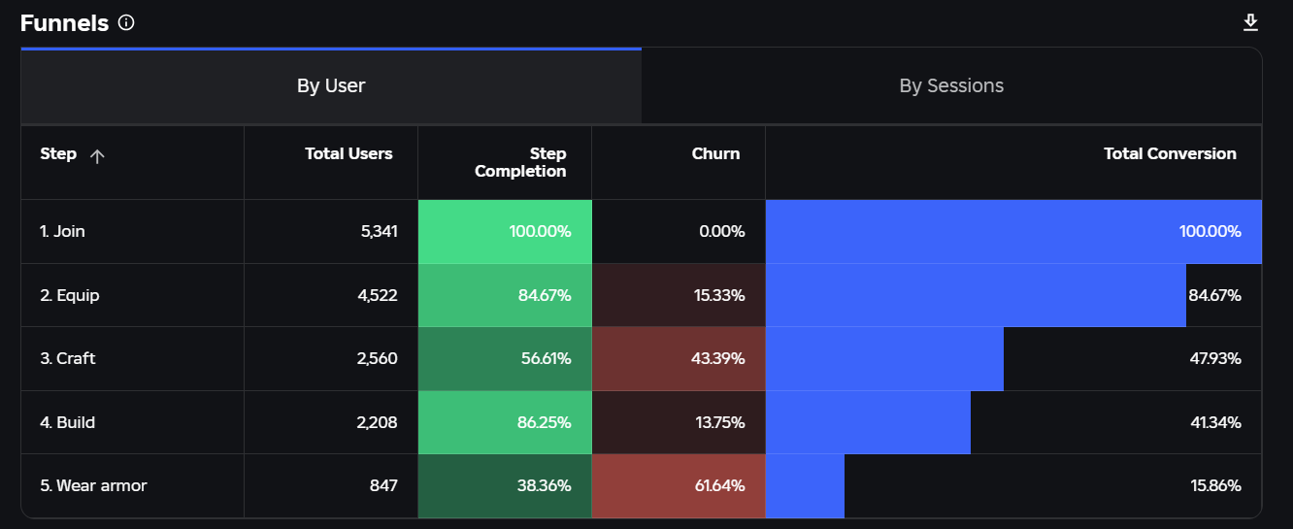
Task: Toggle the Step column sort arrow
Action: [x=97, y=155]
